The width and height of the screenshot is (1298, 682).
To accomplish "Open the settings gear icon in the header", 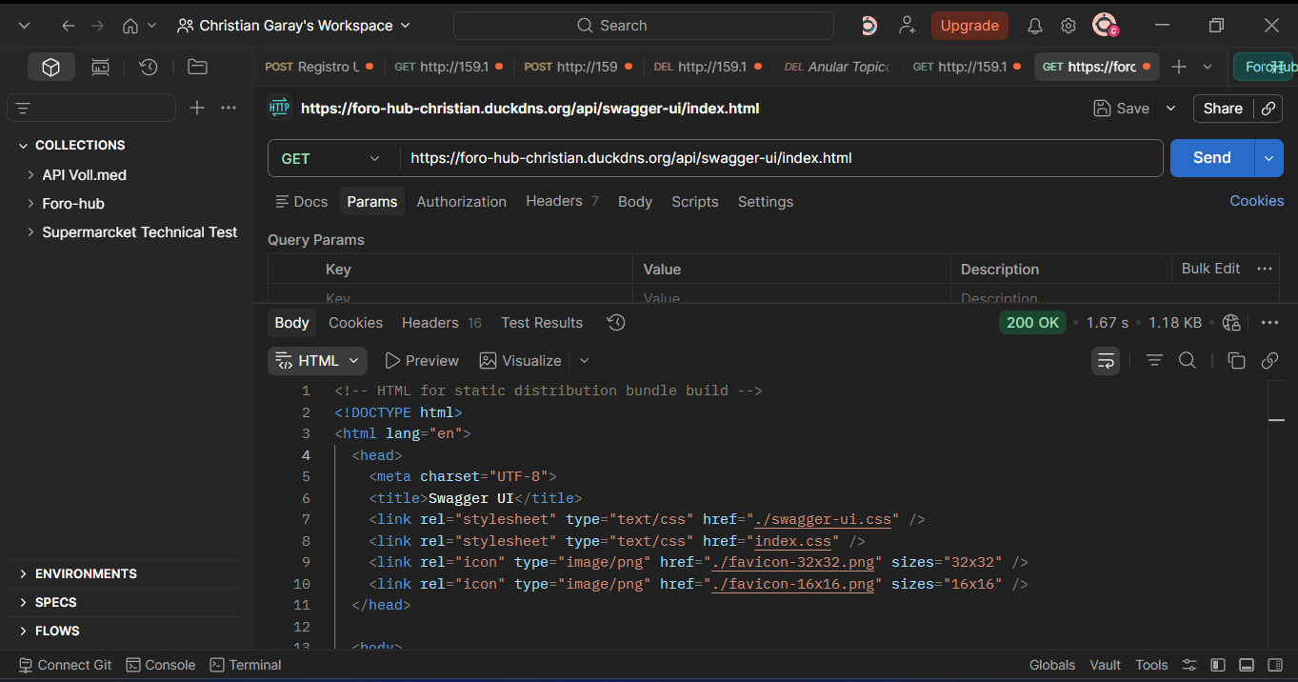I will coord(1068,26).
